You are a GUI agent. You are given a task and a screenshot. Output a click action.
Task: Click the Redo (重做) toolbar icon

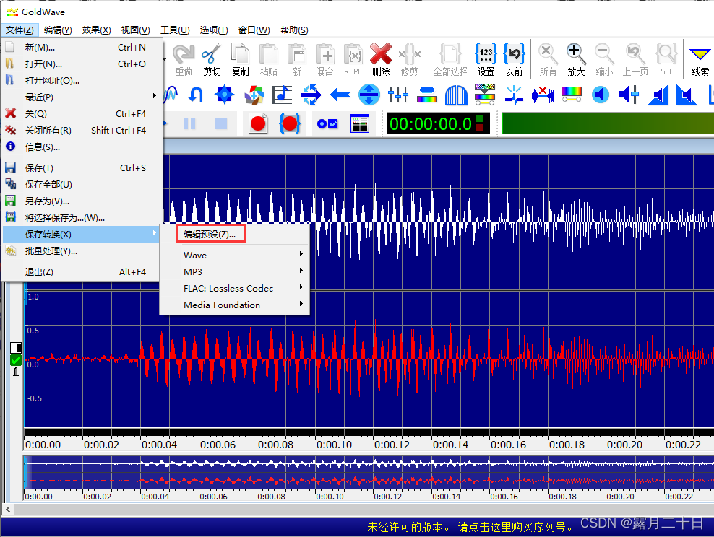click(x=184, y=60)
